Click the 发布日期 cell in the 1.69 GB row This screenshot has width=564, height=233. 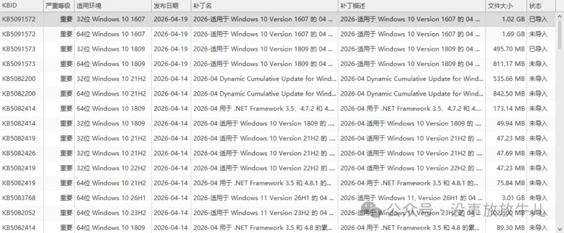click(x=170, y=34)
